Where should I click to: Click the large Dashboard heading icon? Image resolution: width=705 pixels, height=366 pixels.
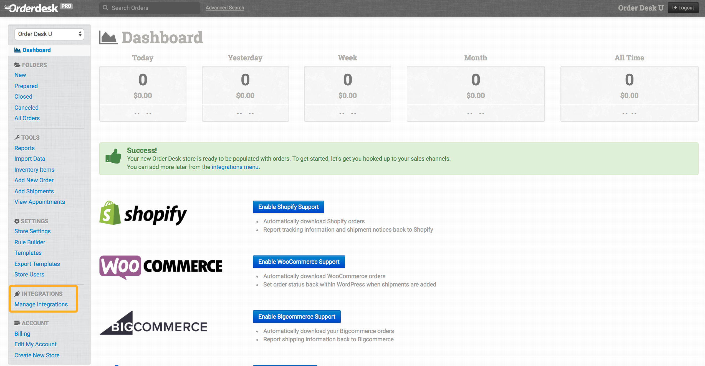click(x=108, y=38)
